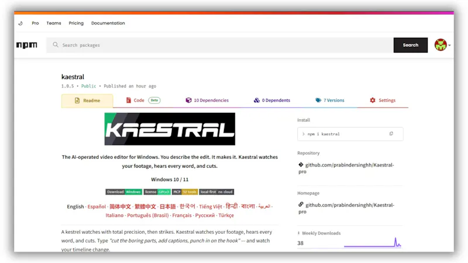Select 繁體中文 language link
Viewport: 468px width, 263px height.
point(145,207)
